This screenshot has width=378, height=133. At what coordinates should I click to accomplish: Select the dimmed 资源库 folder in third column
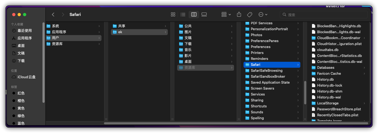[x=206, y=67]
